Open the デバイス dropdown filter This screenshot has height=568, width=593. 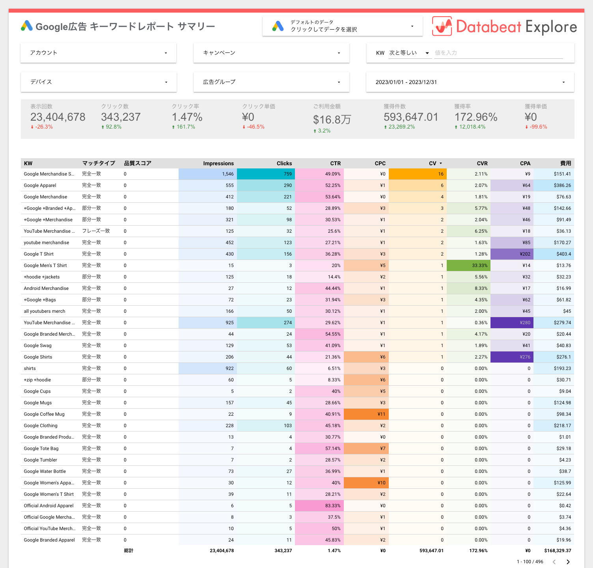click(x=99, y=82)
